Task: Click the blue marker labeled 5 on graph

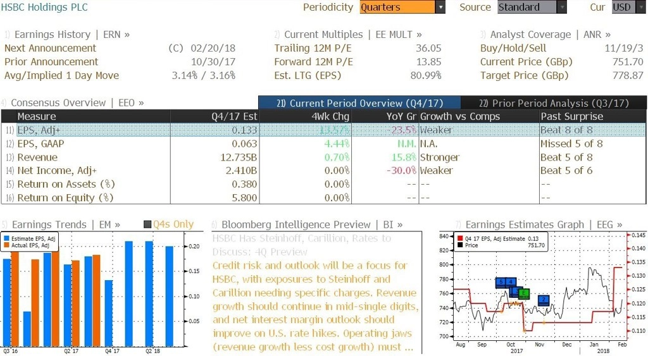Action: coord(501,283)
